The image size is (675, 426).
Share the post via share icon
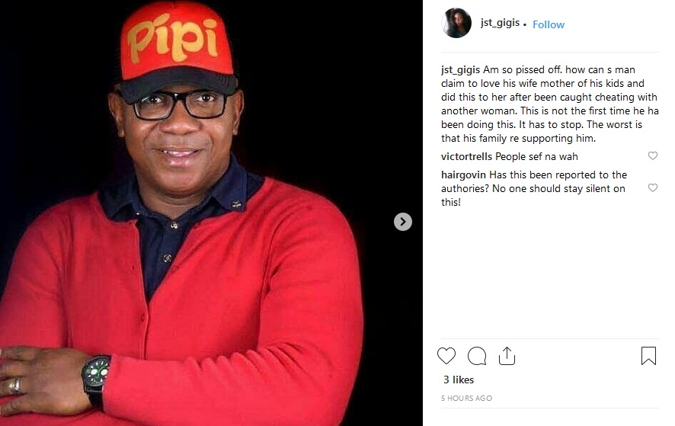[507, 356]
